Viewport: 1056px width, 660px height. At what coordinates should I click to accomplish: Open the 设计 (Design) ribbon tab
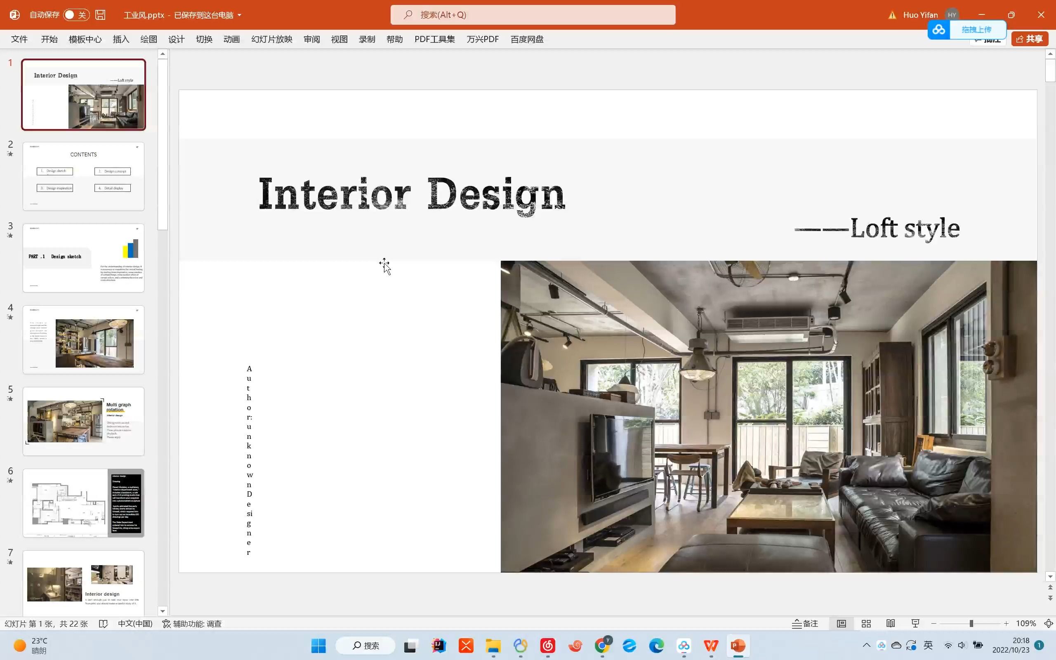tap(177, 39)
